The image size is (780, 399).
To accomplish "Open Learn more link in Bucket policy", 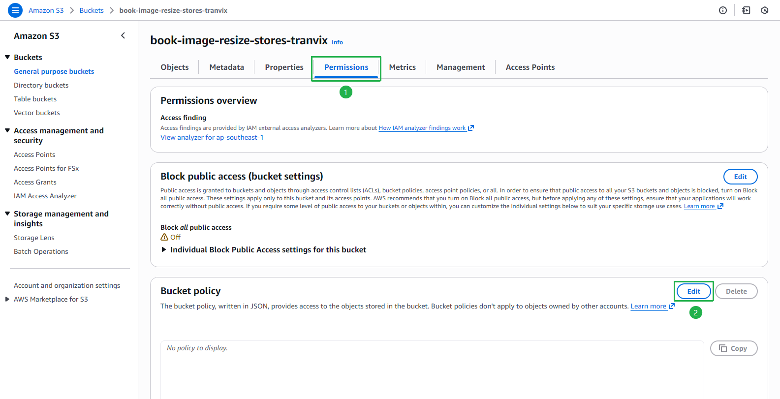I will [x=648, y=306].
